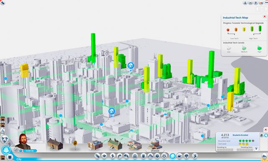The height and width of the screenshot is (161, 268).
Task: Open the Disasters menu icon
Action: tap(195, 156)
